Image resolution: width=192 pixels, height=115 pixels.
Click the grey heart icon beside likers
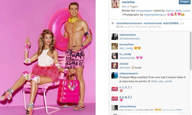pos(113,23)
